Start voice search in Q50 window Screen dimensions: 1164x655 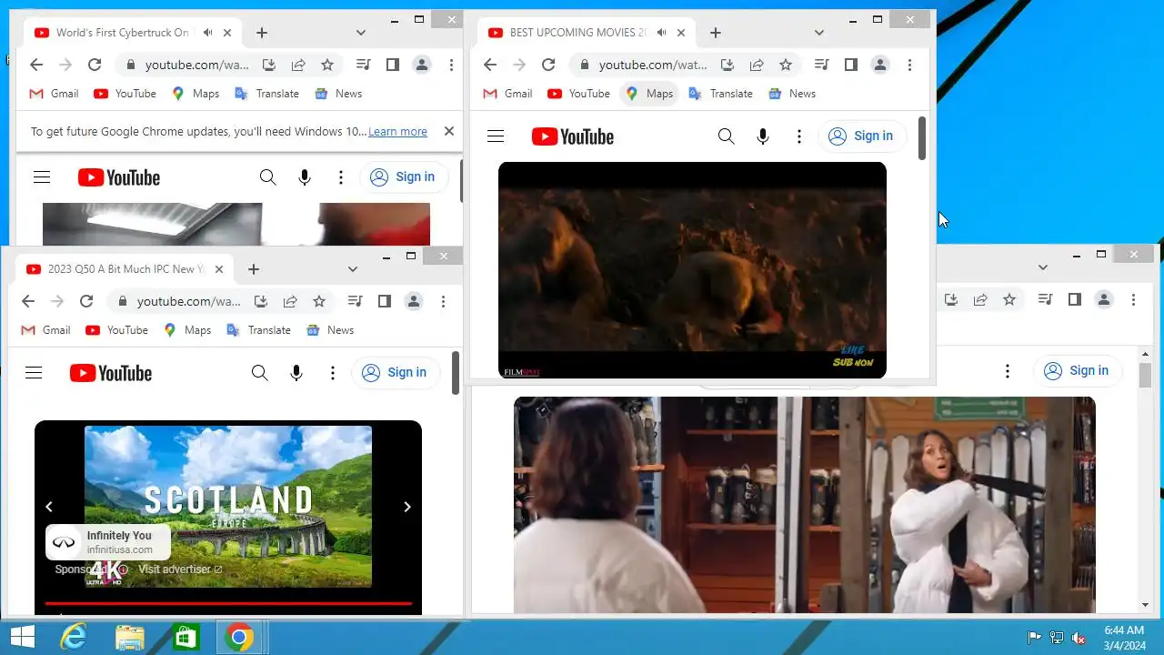pyautogui.click(x=296, y=373)
